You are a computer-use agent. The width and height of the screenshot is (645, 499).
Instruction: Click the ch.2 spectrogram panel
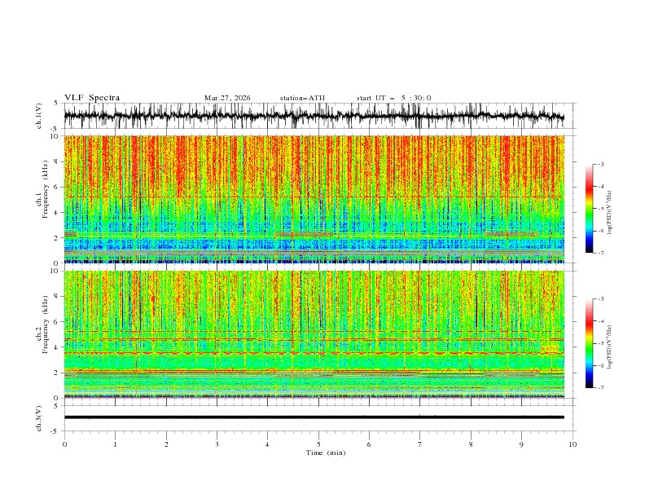(x=314, y=334)
